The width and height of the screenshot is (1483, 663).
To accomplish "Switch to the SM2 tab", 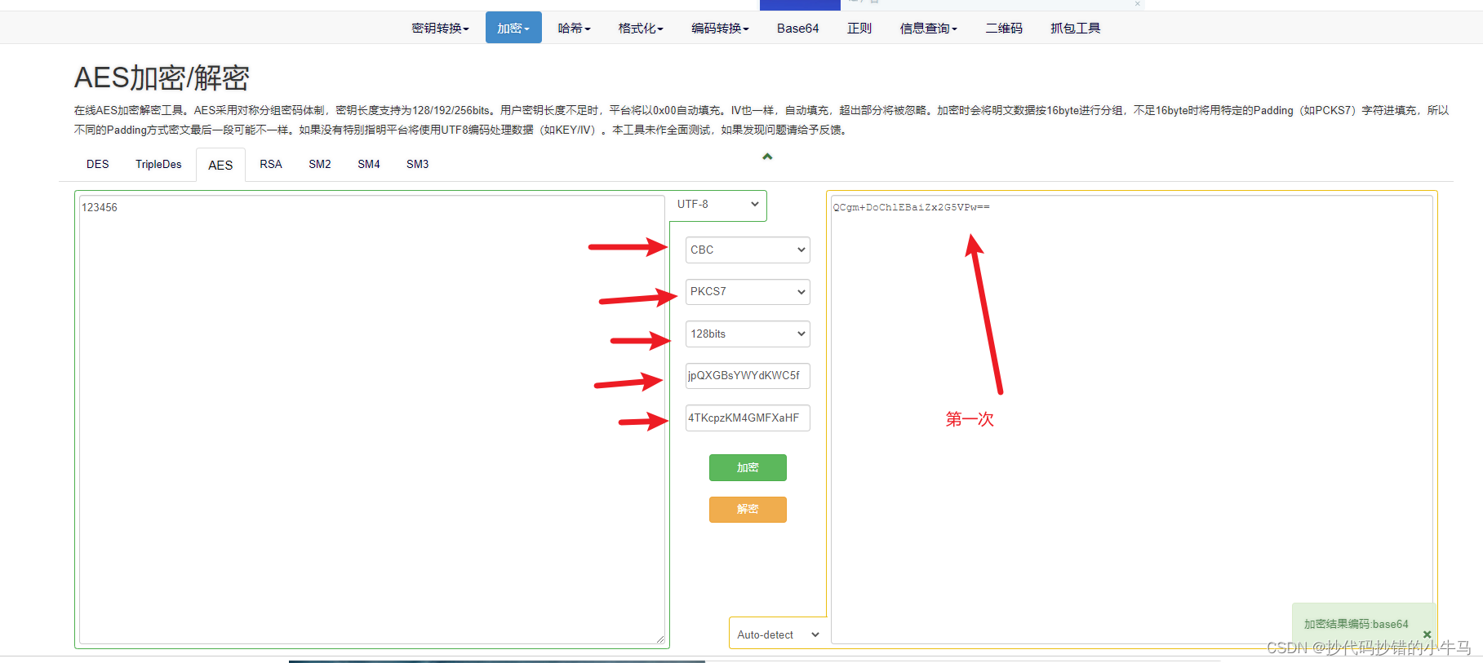I will coord(320,164).
